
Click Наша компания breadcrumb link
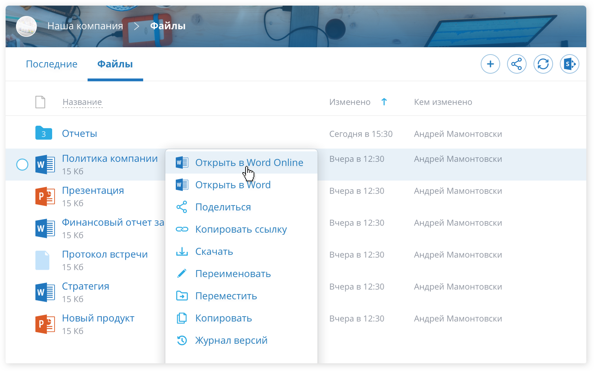click(x=85, y=26)
